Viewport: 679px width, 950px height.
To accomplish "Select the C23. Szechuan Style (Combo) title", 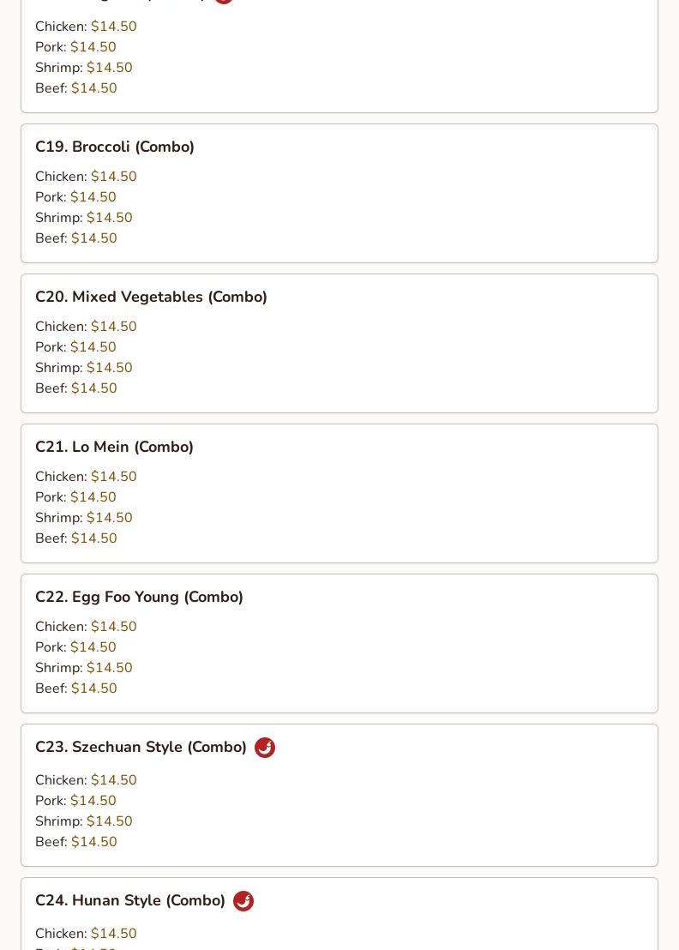I will point(141,747).
